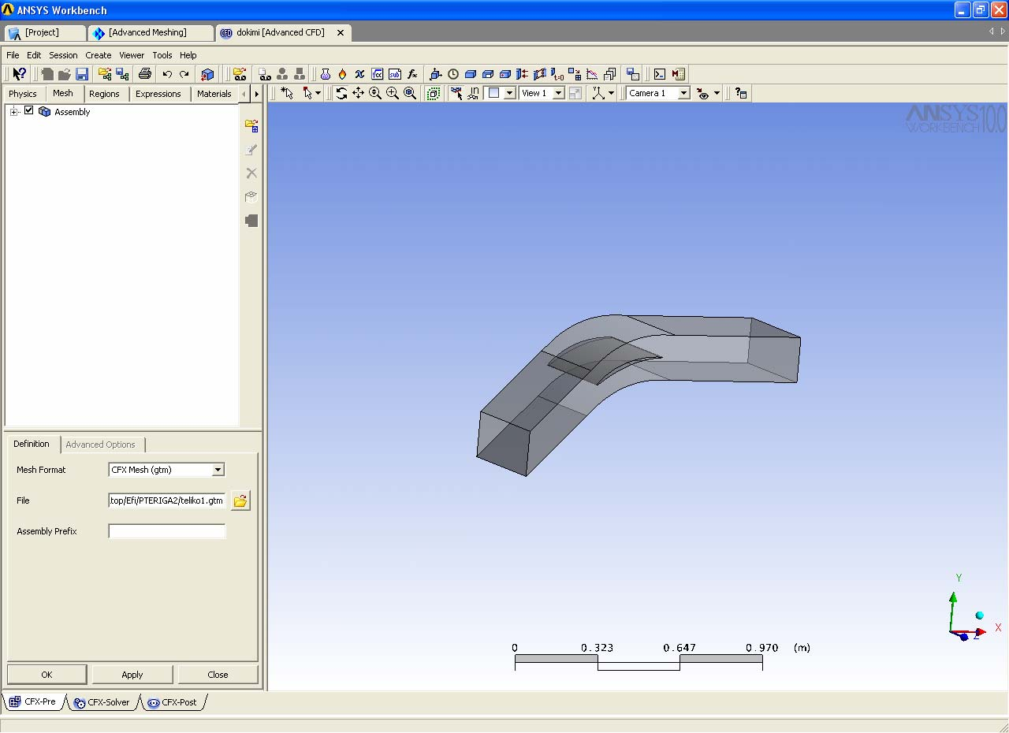Click the user function fx icon
Image resolution: width=1009 pixels, height=733 pixels.
(x=411, y=74)
